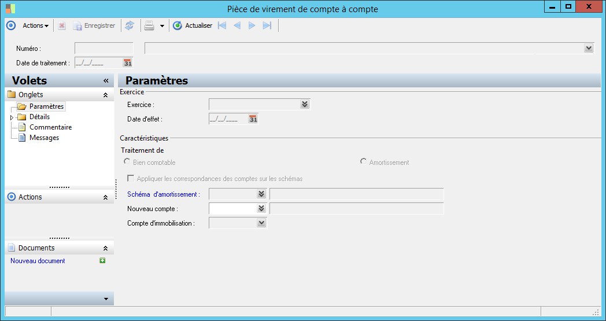Open the Messages tree item

point(44,138)
